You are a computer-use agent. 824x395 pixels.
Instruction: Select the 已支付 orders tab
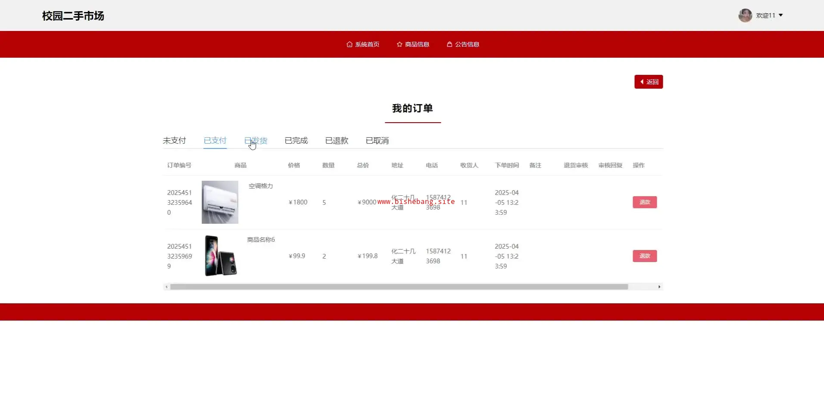pyautogui.click(x=215, y=141)
